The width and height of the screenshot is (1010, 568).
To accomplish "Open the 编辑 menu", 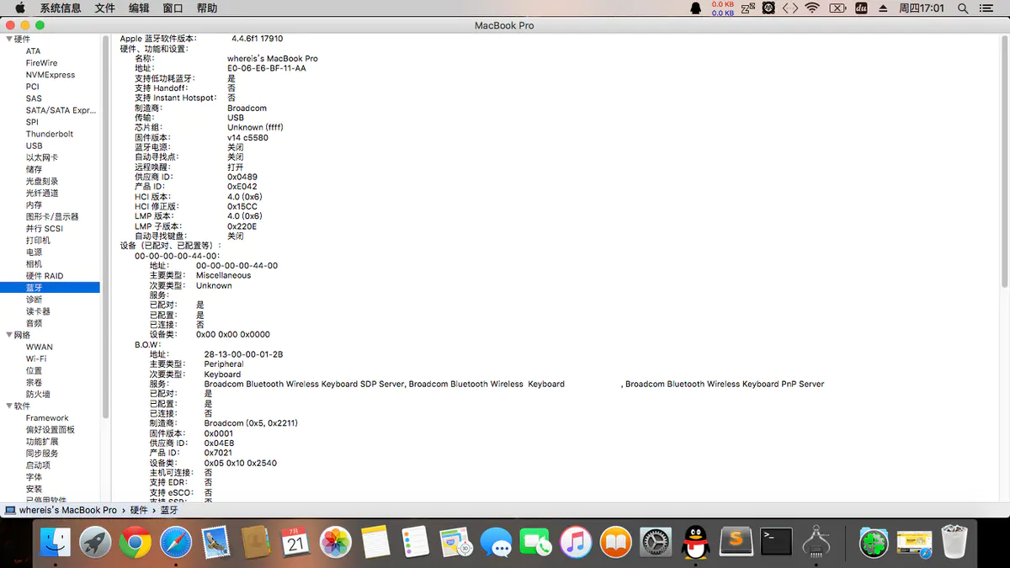I will pos(139,8).
